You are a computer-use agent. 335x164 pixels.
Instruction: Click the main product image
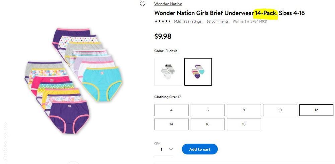coord(73,80)
